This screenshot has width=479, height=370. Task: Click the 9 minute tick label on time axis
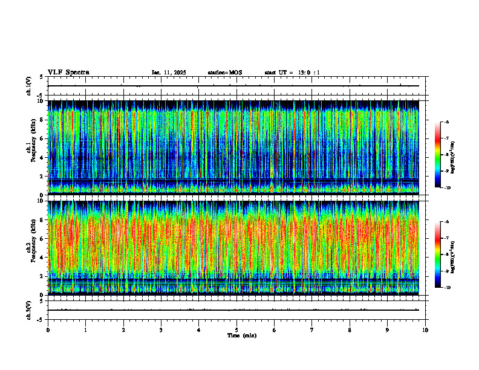[x=387, y=330]
